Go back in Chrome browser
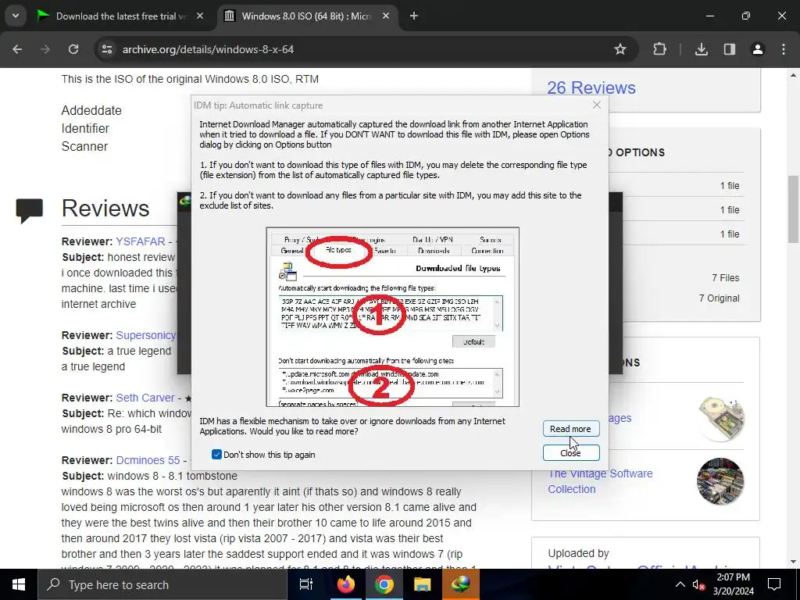This screenshot has width=800, height=600. pyautogui.click(x=17, y=49)
